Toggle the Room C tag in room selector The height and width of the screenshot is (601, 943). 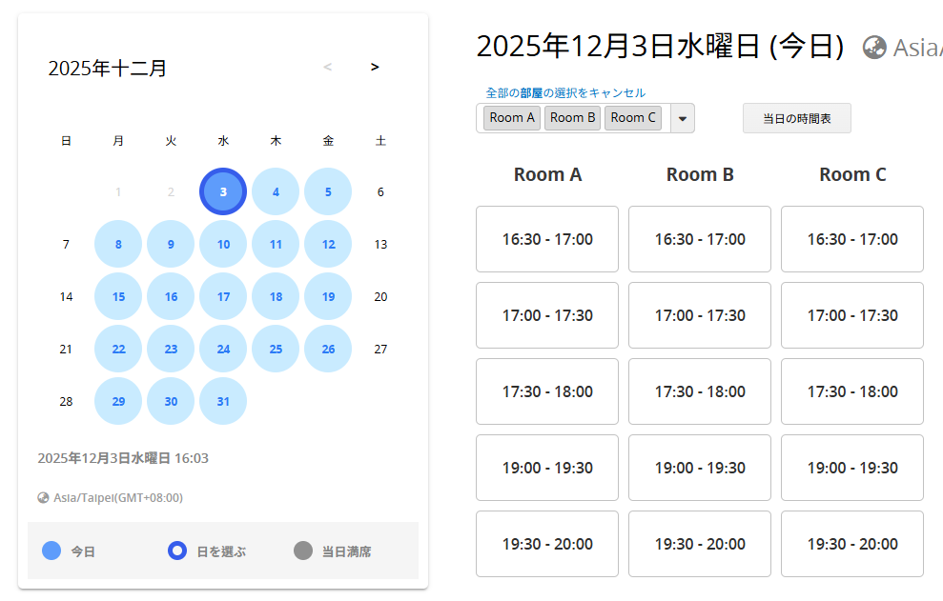coord(633,118)
